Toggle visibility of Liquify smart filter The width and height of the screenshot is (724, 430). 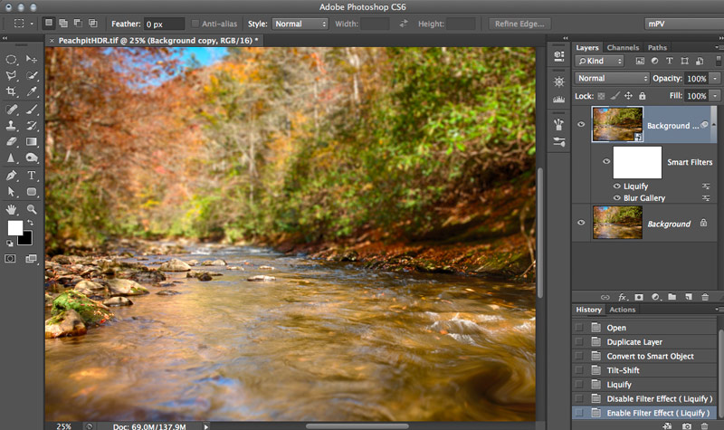[616, 186]
